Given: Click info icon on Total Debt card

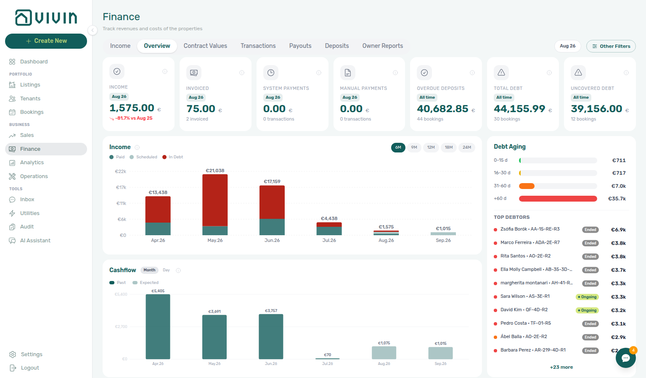Looking at the screenshot, I should tap(549, 73).
